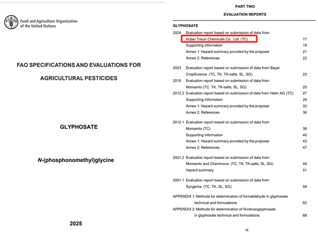The image size is (318, 233).
Task: Open the "Monsanto (TC)" entry
Action: (x=198, y=129)
